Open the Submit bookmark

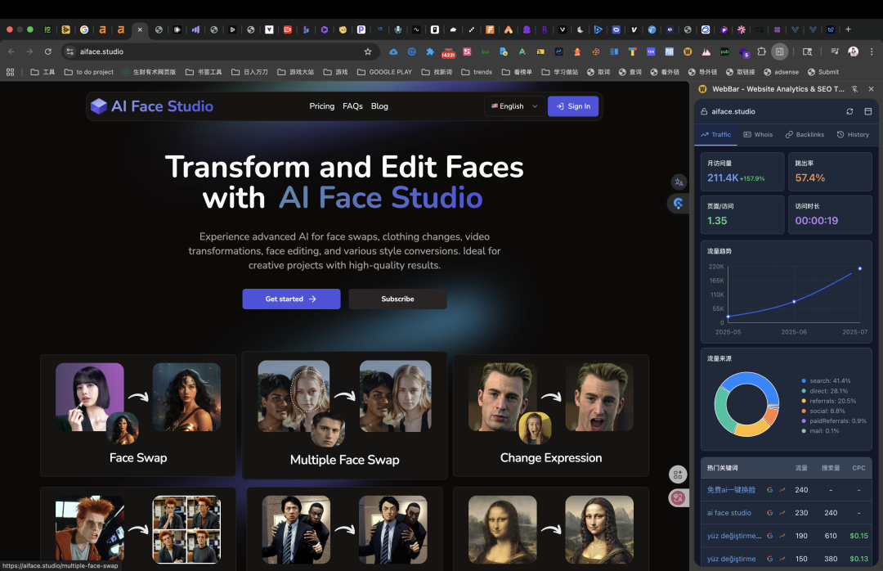pyautogui.click(x=823, y=72)
